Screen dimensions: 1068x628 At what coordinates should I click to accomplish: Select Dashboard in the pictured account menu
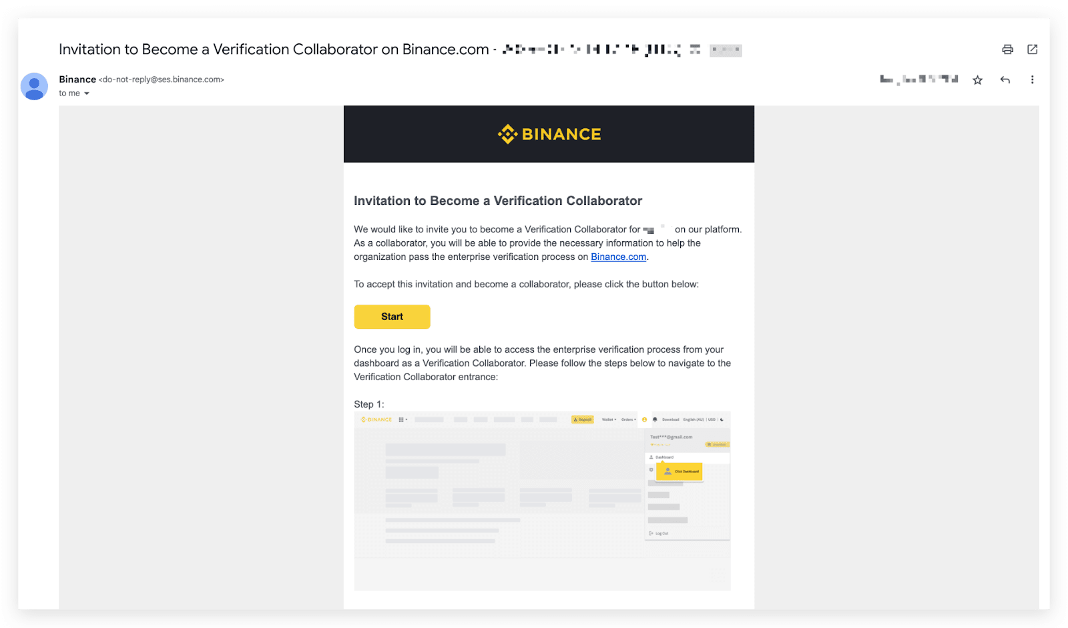(664, 458)
